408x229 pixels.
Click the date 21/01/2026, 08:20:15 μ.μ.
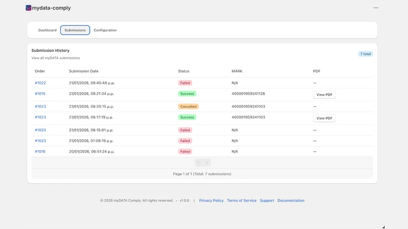click(x=91, y=106)
